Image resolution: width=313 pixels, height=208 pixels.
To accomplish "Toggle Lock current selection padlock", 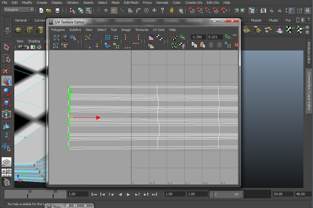I will tap(172, 10).
